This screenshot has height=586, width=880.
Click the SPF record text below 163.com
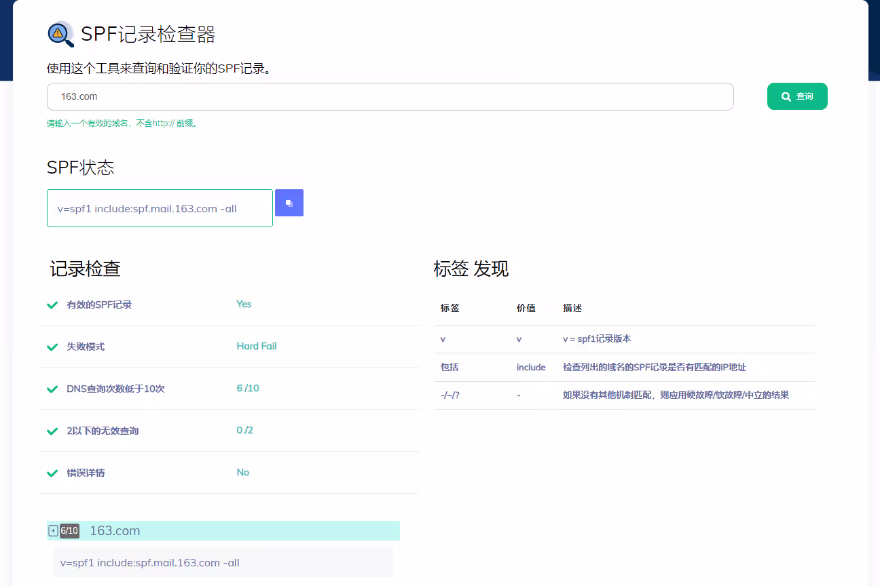(x=150, y=563)
